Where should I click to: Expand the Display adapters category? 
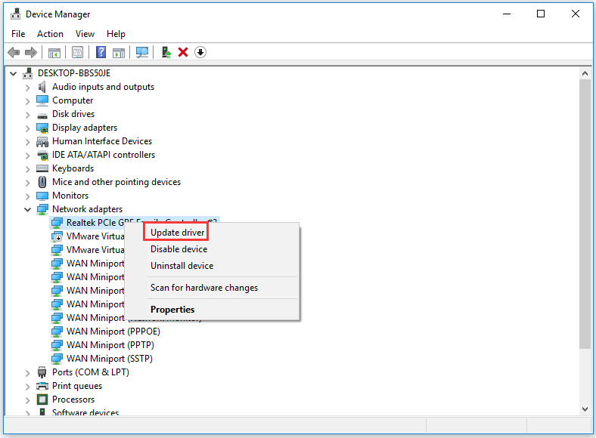(28, 128)
